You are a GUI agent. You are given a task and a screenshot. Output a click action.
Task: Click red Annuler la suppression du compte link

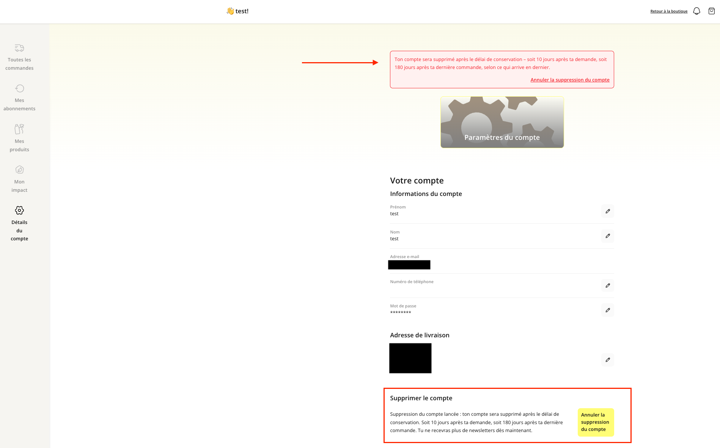[x=570, y=80]
